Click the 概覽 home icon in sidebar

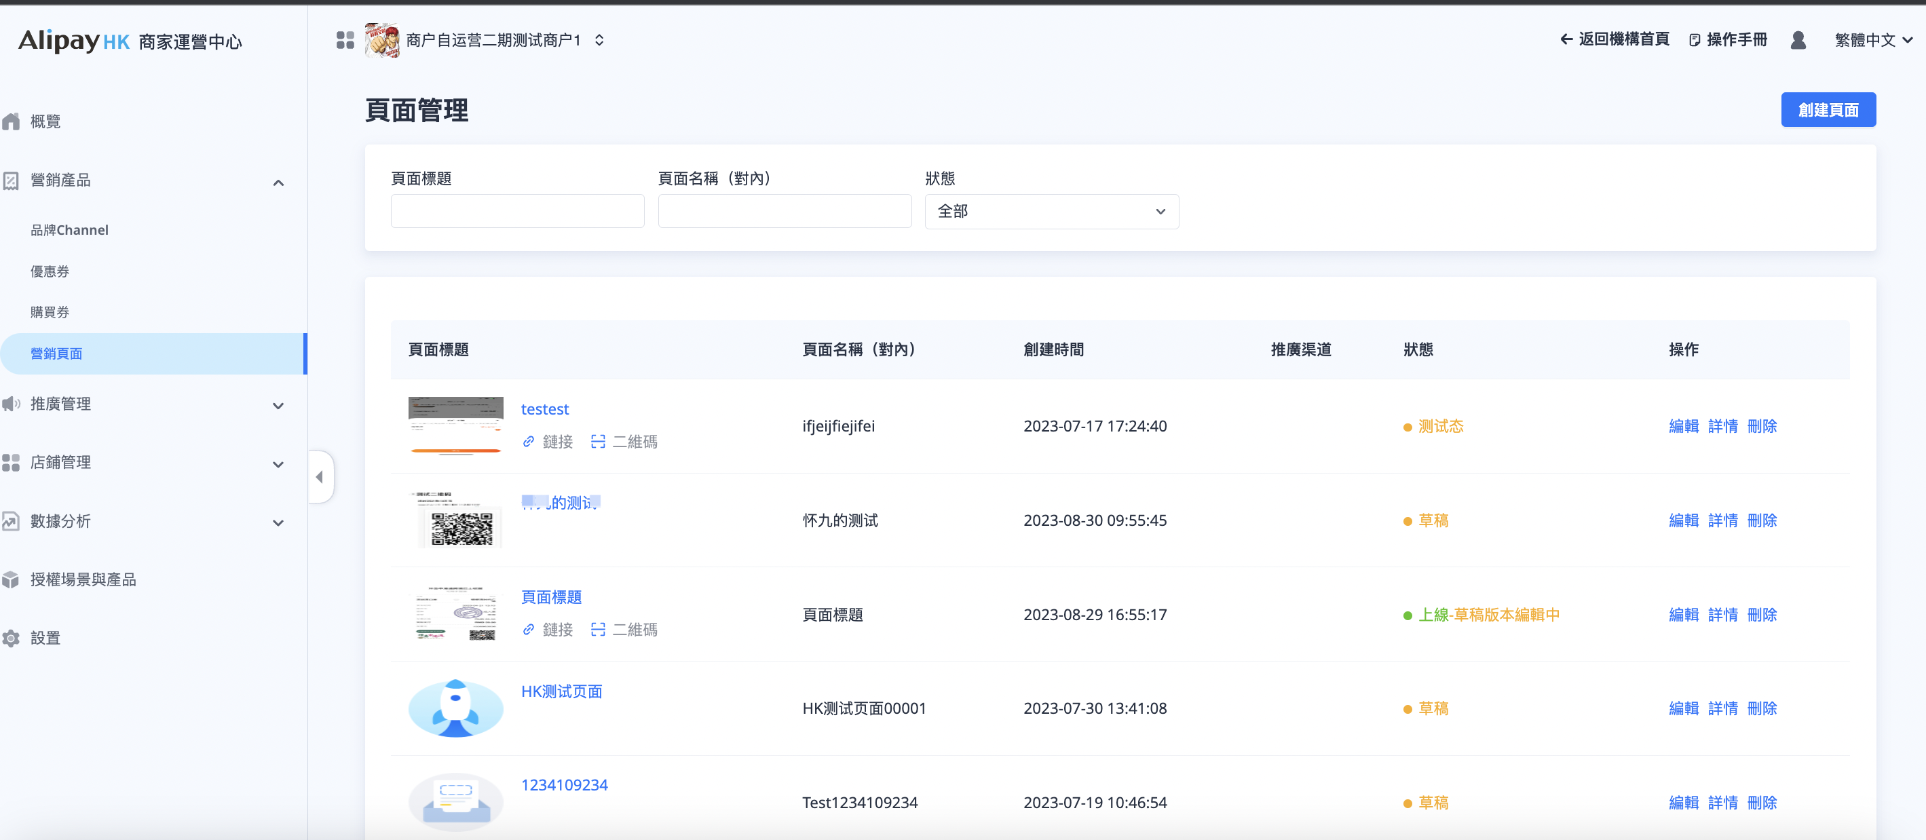[x=12, y=122]
